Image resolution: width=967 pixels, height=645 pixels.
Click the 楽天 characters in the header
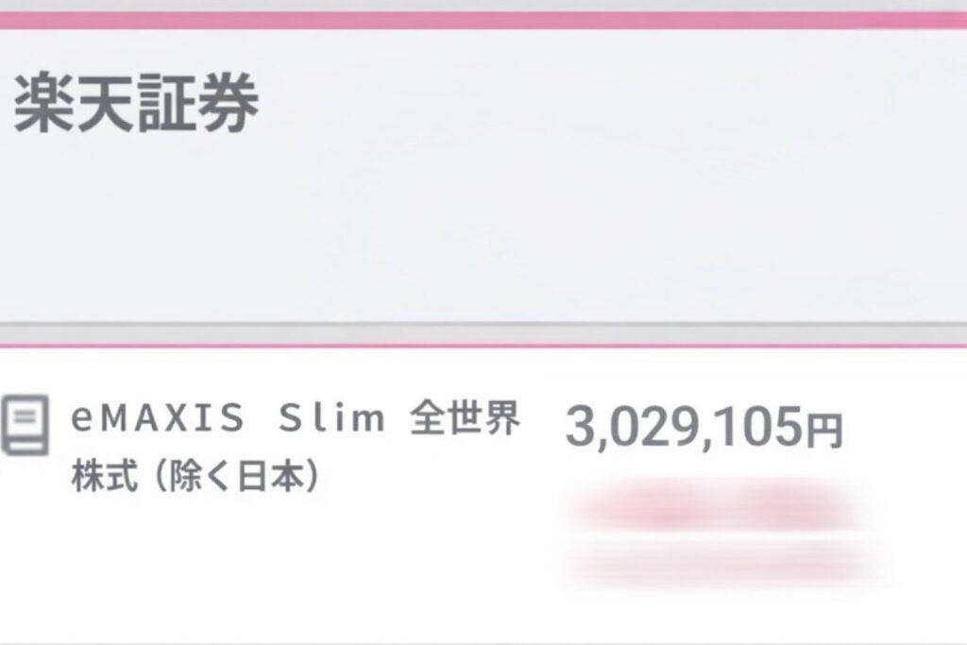[x=74, y=102]
